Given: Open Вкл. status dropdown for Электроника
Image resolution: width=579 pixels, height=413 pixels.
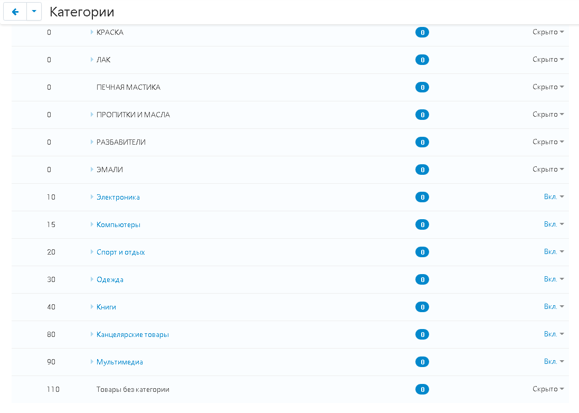Looking at the screenshot, I should click(554, 196).
